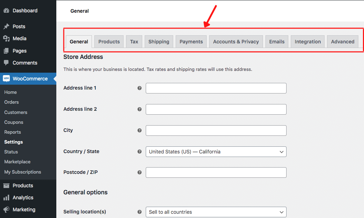This screenshot has height=218, width=364.
Task: Open the Payments settings tab
Action: tap(191, 42)
